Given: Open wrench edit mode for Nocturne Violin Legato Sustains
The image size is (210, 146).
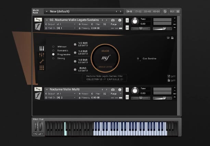Looking at the screenshot, I should 38,20.
